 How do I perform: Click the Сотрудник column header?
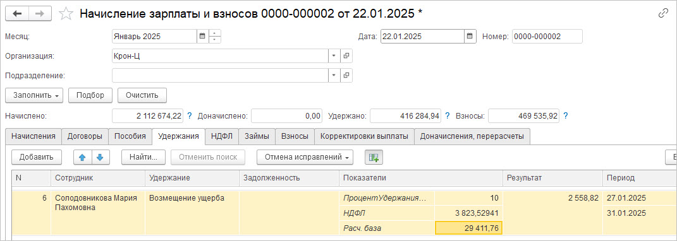[x=98, y=178]
